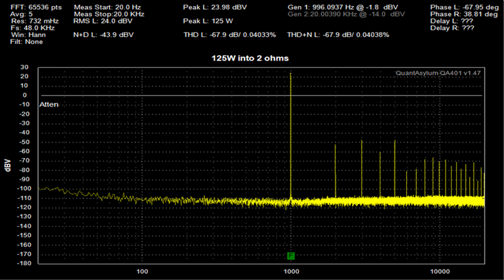
Task: Click the 100 Hz x-axis tick label
Action: tap(142, 271)
